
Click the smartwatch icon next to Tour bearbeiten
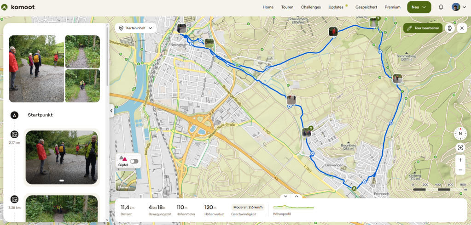point(450,28)
